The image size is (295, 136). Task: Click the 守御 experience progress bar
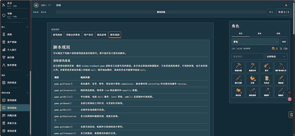17,19
